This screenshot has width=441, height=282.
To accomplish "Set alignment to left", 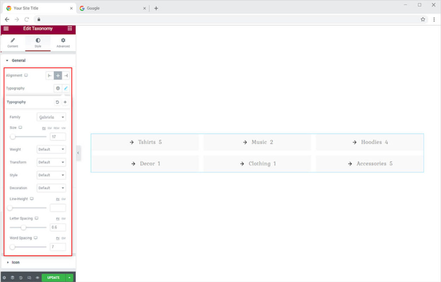I will coord(50,76).
